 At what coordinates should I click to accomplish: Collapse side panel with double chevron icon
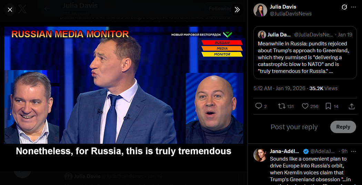237,10
